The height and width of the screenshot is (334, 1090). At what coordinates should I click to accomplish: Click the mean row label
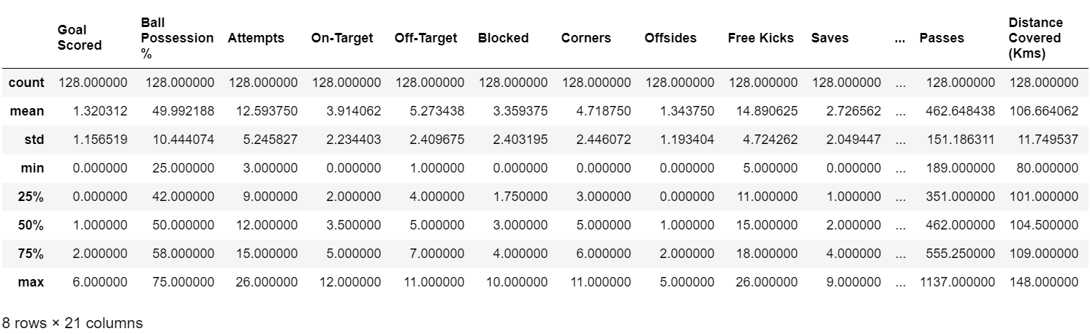tap(27, 111)
